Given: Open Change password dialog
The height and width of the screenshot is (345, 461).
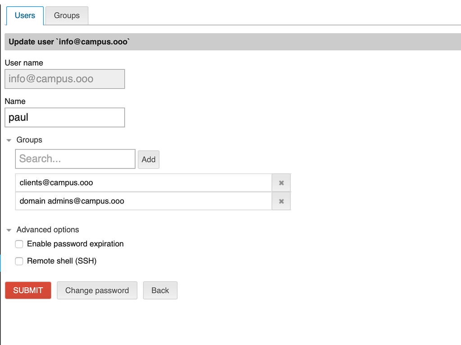Looking at the screenshot, I should [97, 291].
